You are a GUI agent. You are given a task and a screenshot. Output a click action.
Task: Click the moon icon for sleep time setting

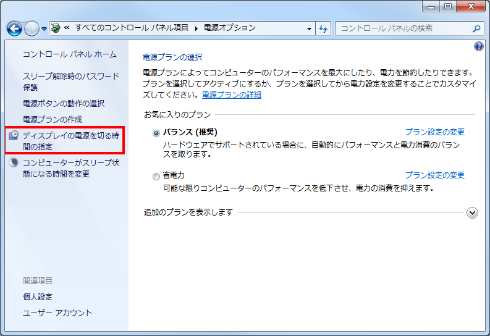tap(14, 163)
